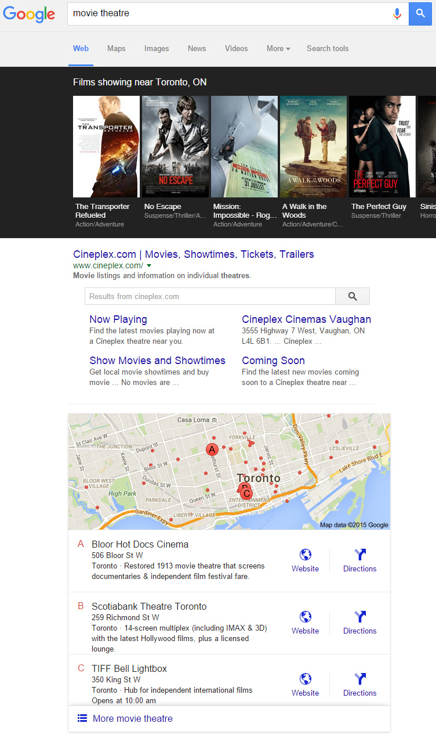This screenshot has height=734, width=436.
Task: Open Website globe icon for Bloor Hot Docs Cinema
Action: coord(305,555)
